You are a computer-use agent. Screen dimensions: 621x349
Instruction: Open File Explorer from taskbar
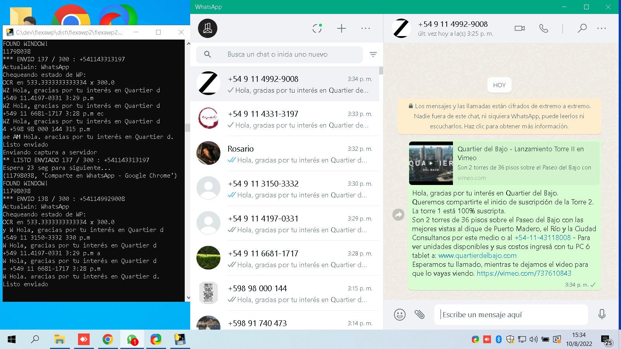[x=59, y=340]
